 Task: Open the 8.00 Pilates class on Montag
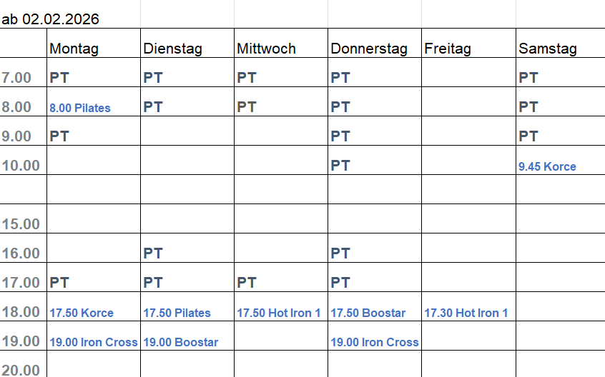pyautogui.click(x=80, y=109)
